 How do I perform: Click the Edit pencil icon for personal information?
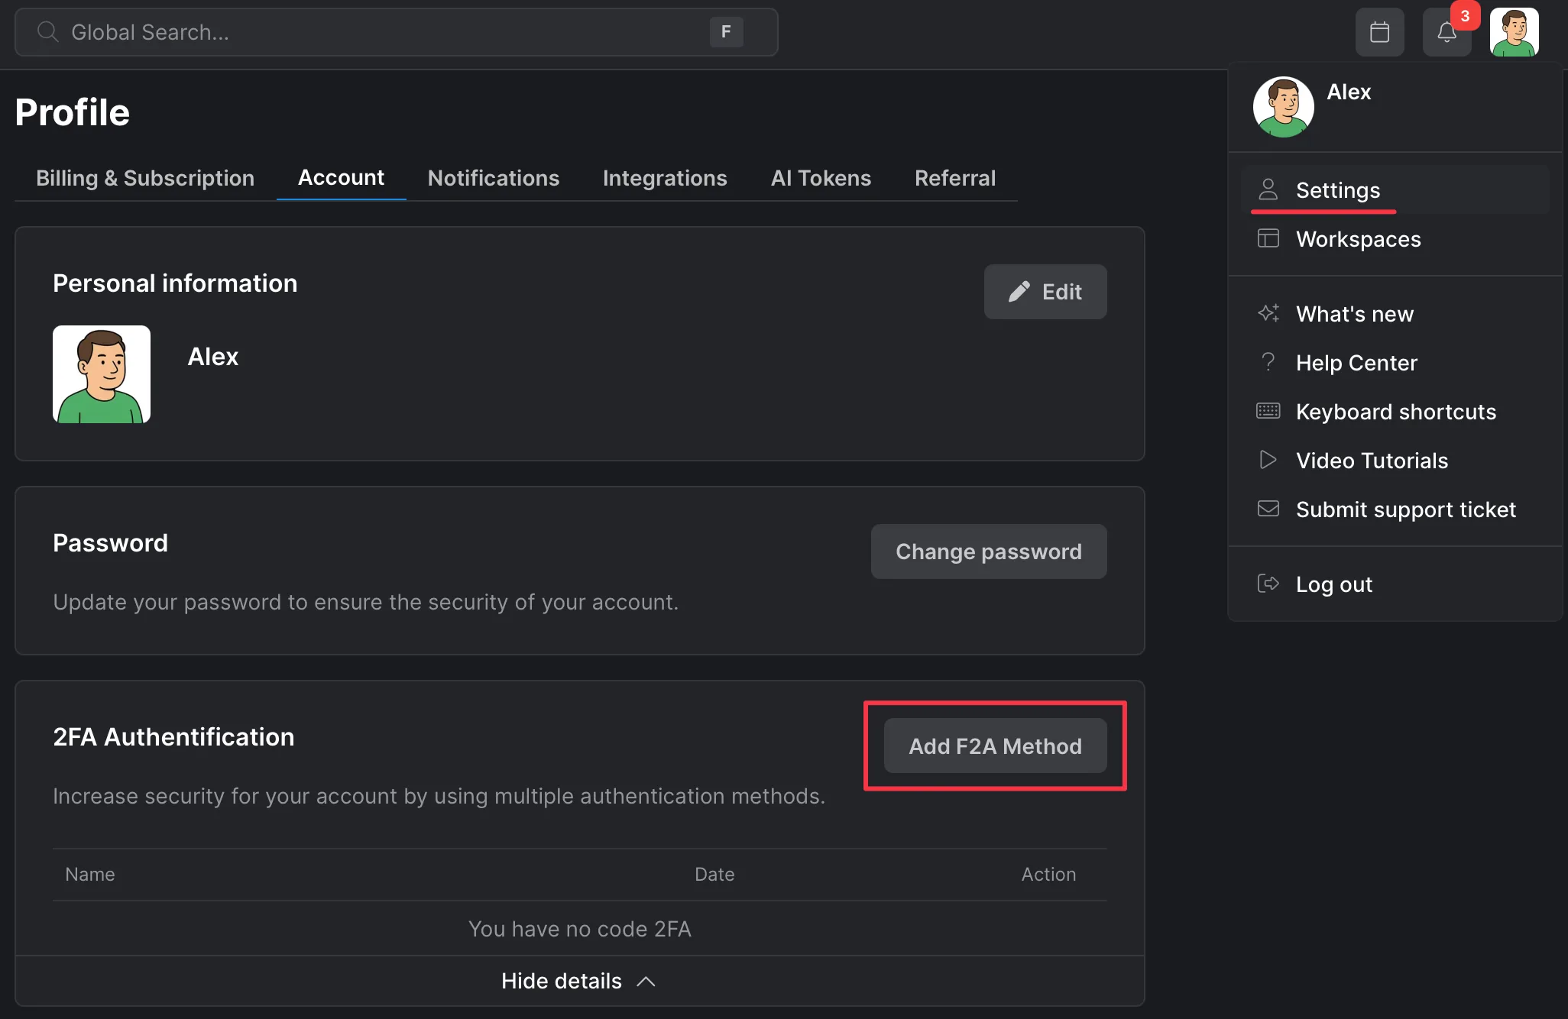point(1019,291)
